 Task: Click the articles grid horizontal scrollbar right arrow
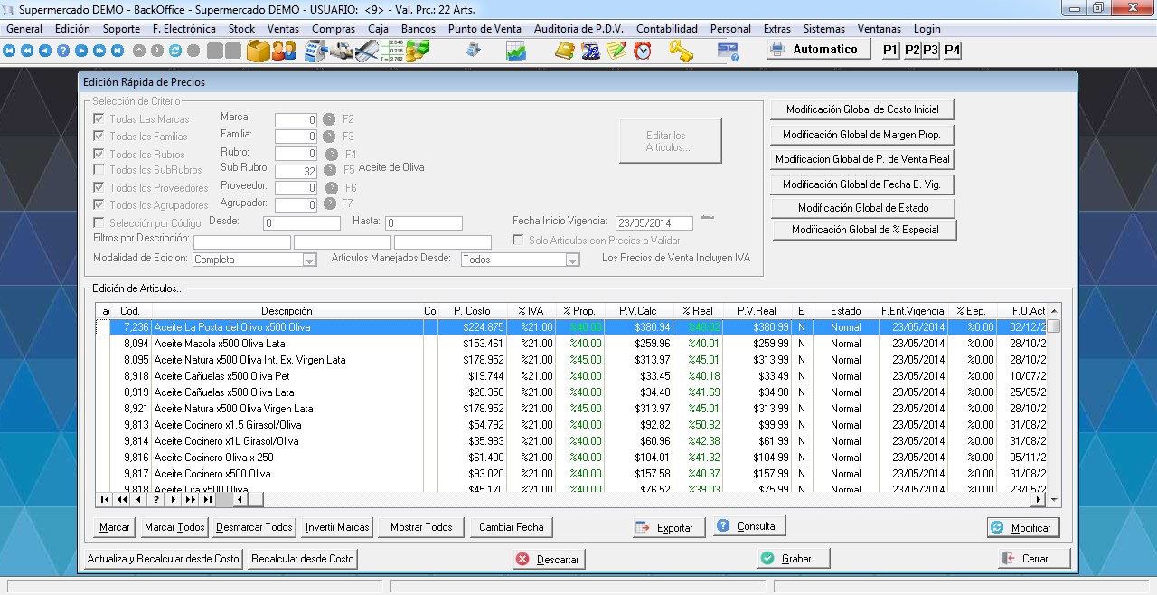coord(1039,499)
